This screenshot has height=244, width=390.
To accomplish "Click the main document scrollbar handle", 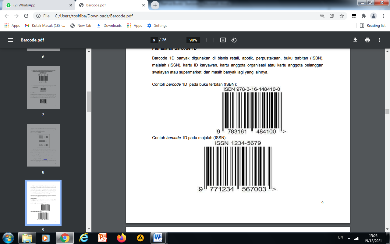I will tap(387, 111).
